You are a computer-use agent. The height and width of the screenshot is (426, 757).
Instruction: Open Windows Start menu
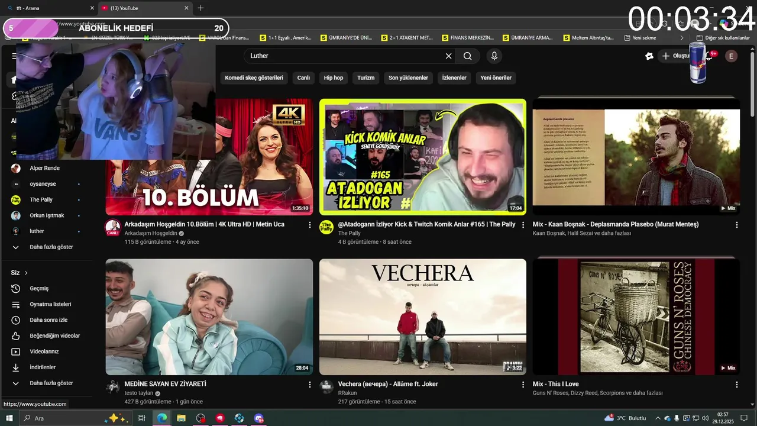tap(9, 418)
